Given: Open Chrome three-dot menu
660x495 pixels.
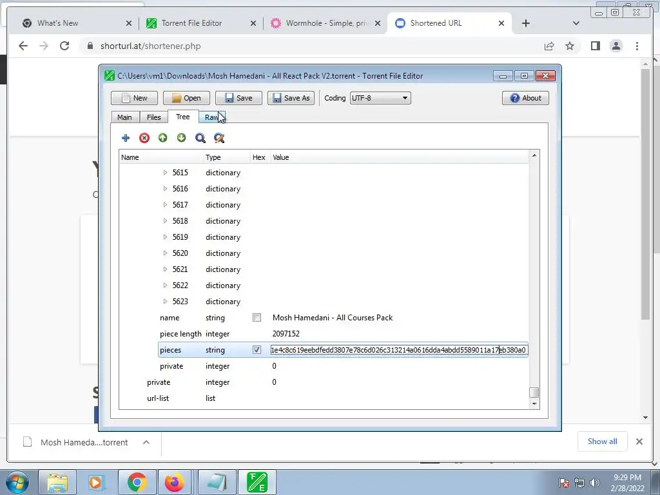Looking at the screenshot, I should point(637,46).
